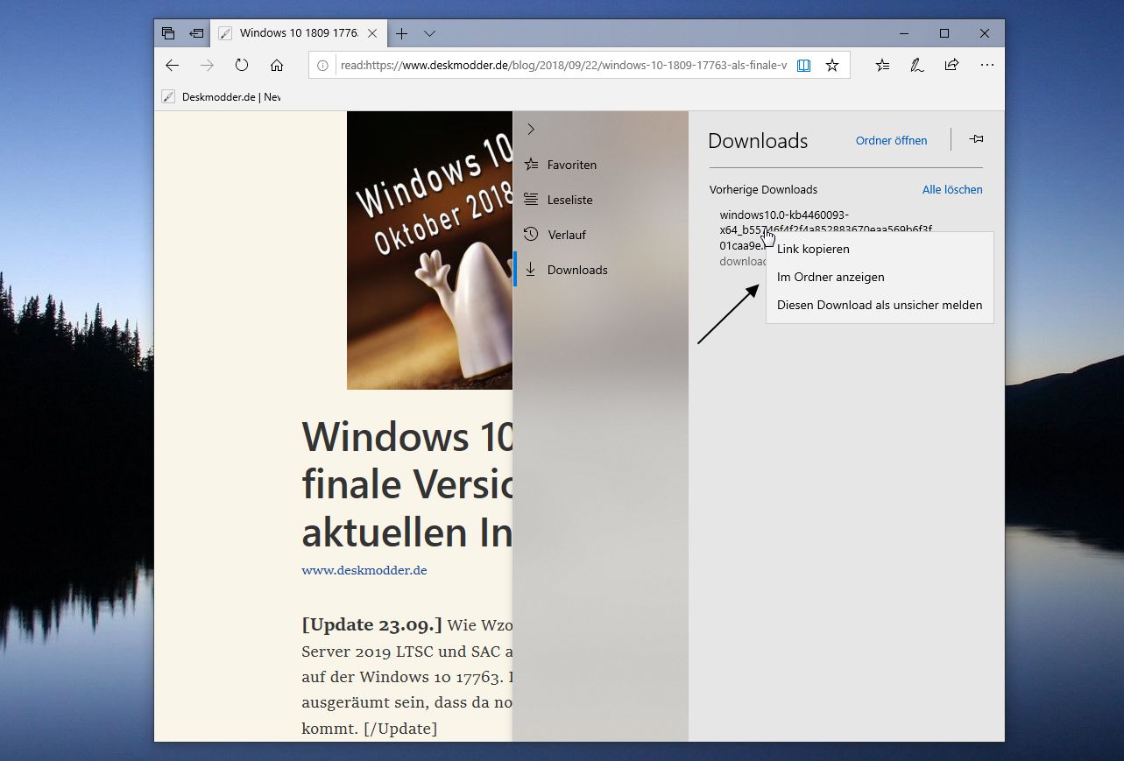The image size is (1124, 761).
Task: Choose Im Ordner anzeigen
Action: (x=880, y=278)
